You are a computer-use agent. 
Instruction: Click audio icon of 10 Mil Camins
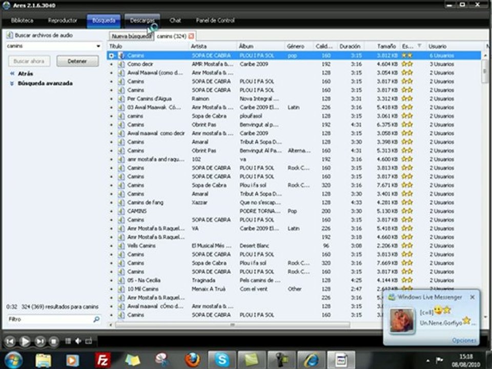tap(121, 289)
